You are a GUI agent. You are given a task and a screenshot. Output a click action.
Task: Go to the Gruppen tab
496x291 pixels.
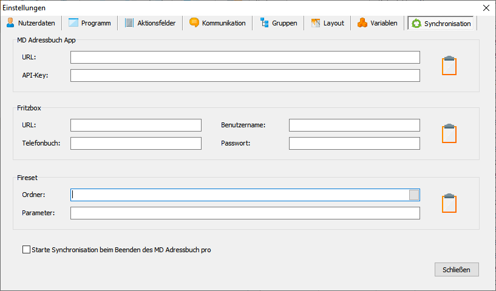pos(279,24)
